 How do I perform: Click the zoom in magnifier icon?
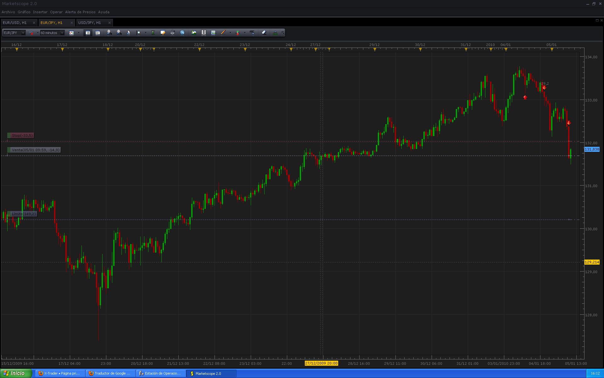coord(109,33)
